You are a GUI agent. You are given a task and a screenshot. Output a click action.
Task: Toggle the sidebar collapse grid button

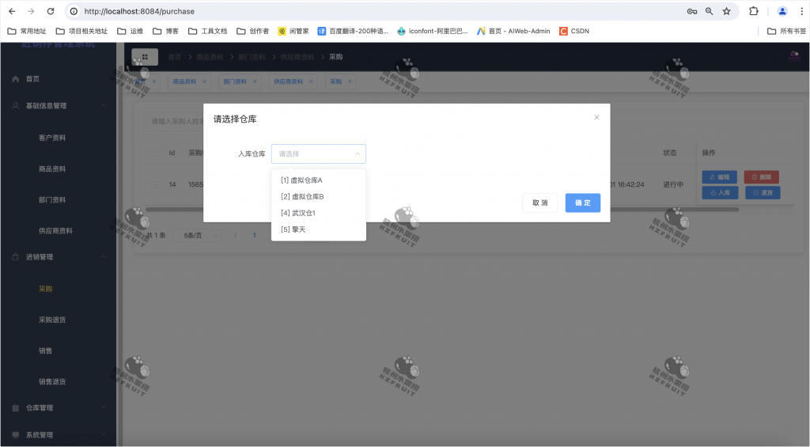pos(145,57)
